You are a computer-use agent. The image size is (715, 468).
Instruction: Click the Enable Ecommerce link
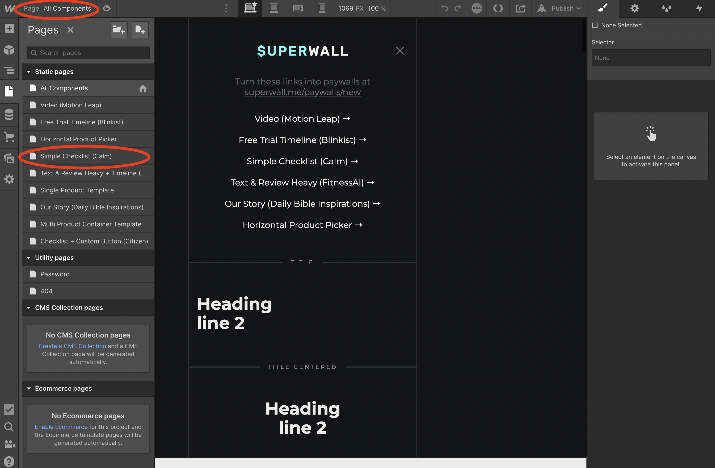(x=61, y=427)
